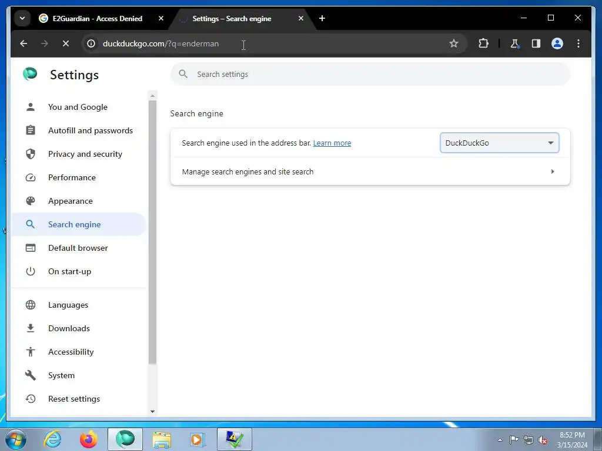
Task: Stop loading the page
Action: 66,43
